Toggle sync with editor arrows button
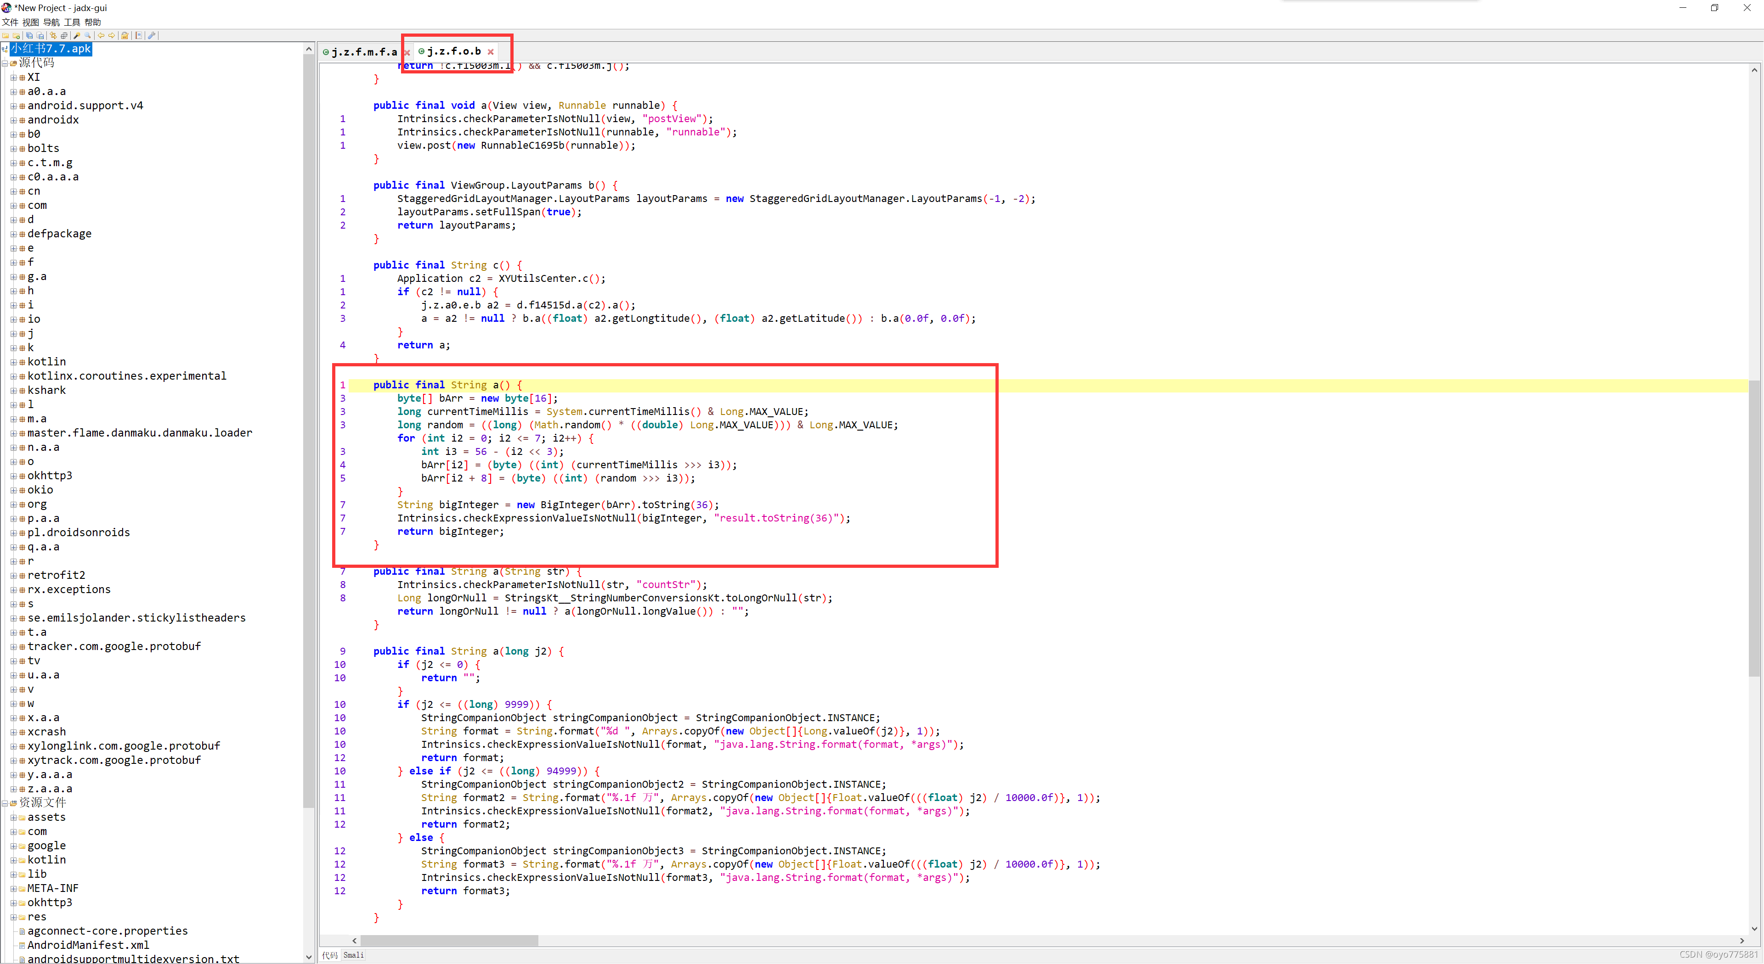The height and width of the screenshot is (964, 1764). [x=53, y=36]
